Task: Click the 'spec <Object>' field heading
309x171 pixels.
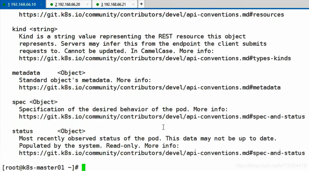Action: coord(35,102)
